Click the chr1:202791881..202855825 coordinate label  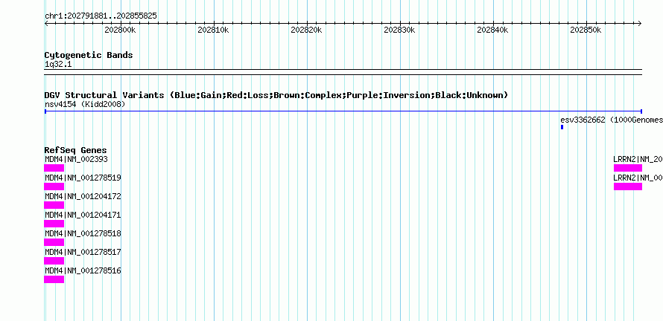click(x=101, y=16)
